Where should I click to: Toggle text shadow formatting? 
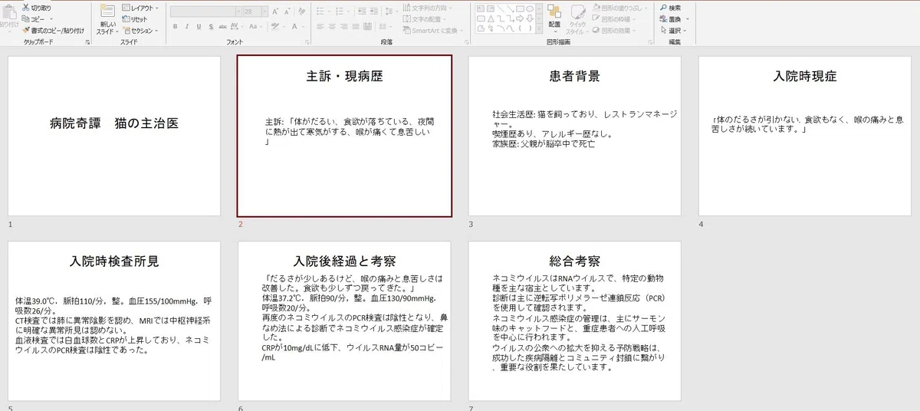coord(211,26)
